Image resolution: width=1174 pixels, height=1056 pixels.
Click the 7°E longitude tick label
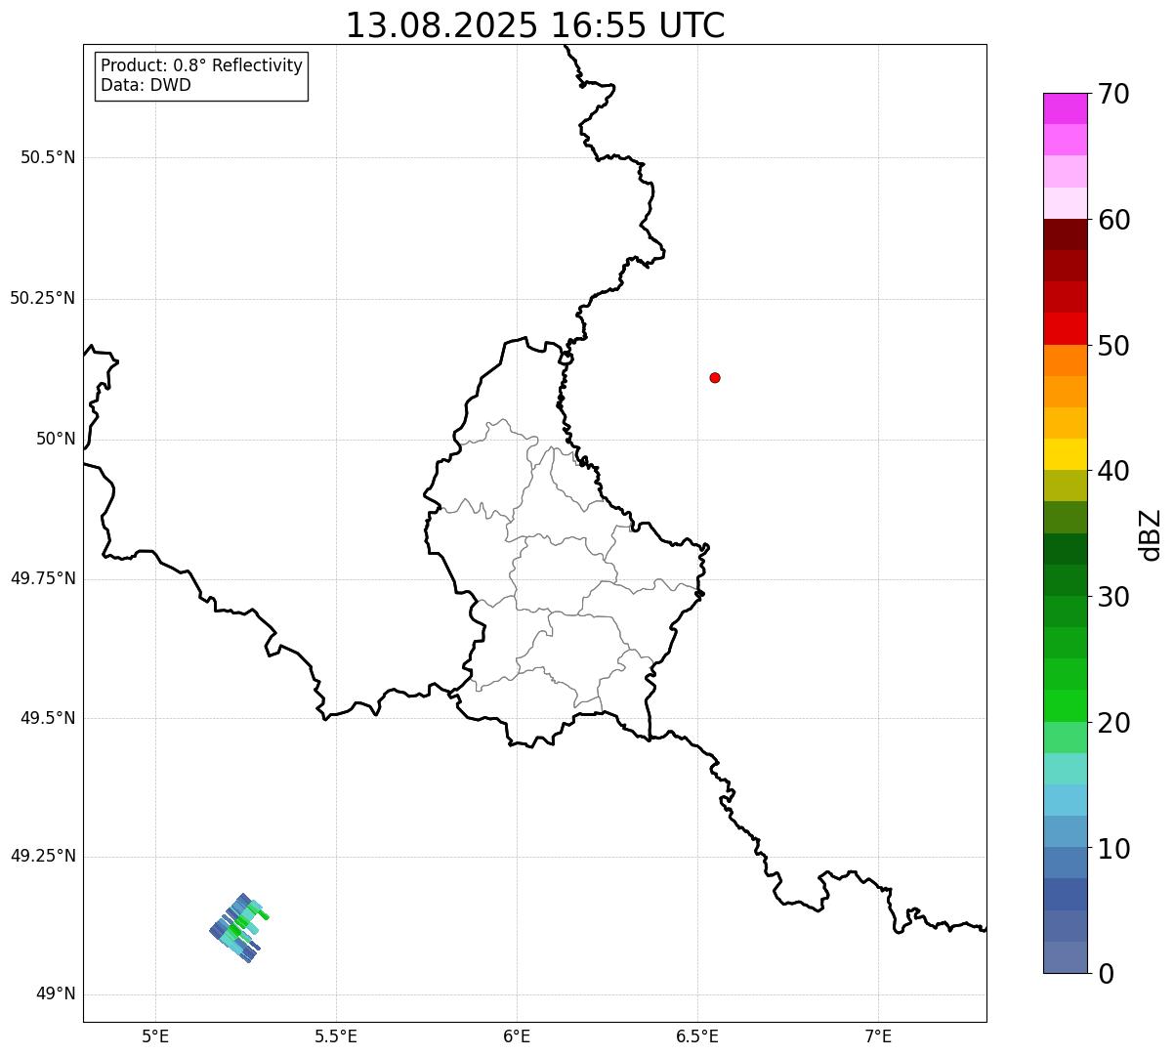tap(879, 1035)
